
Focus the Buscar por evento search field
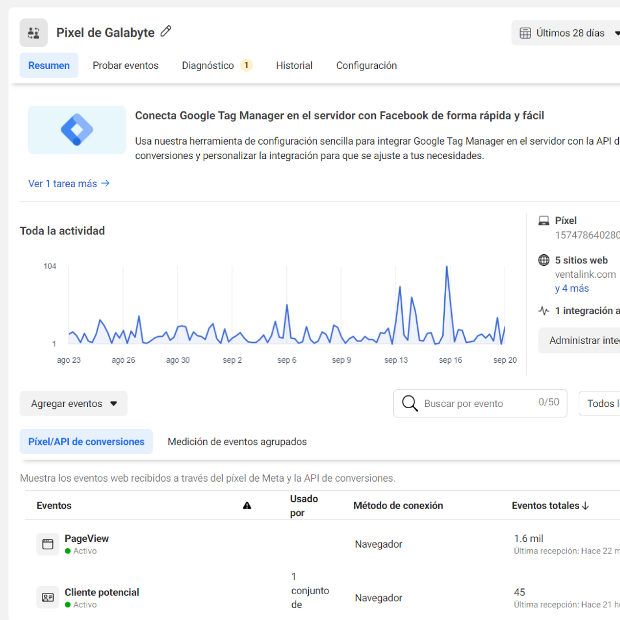tap(480, 404)
